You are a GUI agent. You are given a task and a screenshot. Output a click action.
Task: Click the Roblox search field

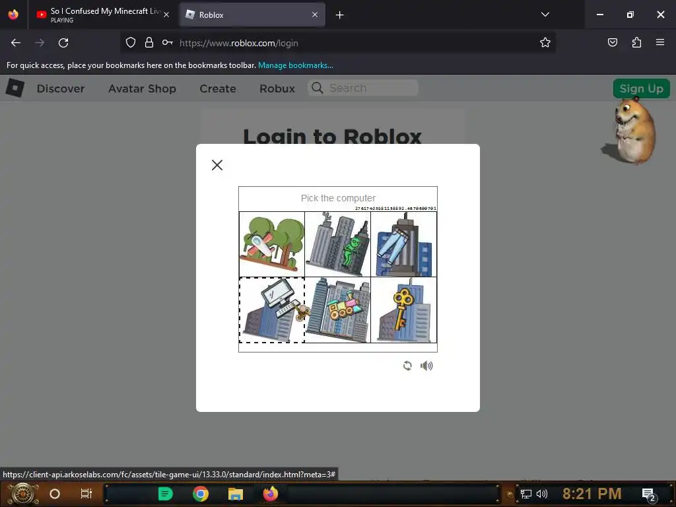click(x=363, y=88)
